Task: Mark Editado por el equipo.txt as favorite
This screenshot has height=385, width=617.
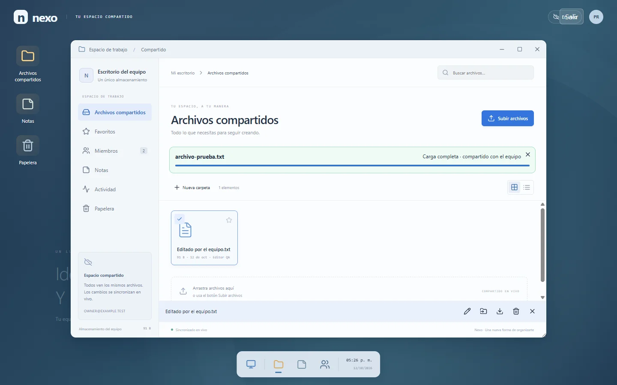Action: [x=229, y=220]
